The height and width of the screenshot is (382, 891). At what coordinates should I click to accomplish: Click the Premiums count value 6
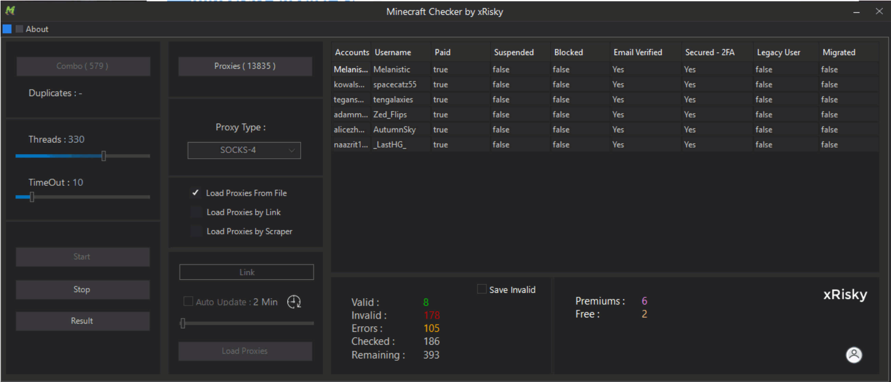coord(645,301)
